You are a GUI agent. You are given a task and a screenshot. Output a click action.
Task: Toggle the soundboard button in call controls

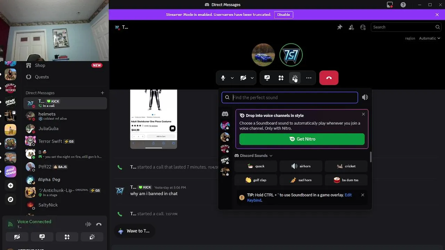click(295, 78)
